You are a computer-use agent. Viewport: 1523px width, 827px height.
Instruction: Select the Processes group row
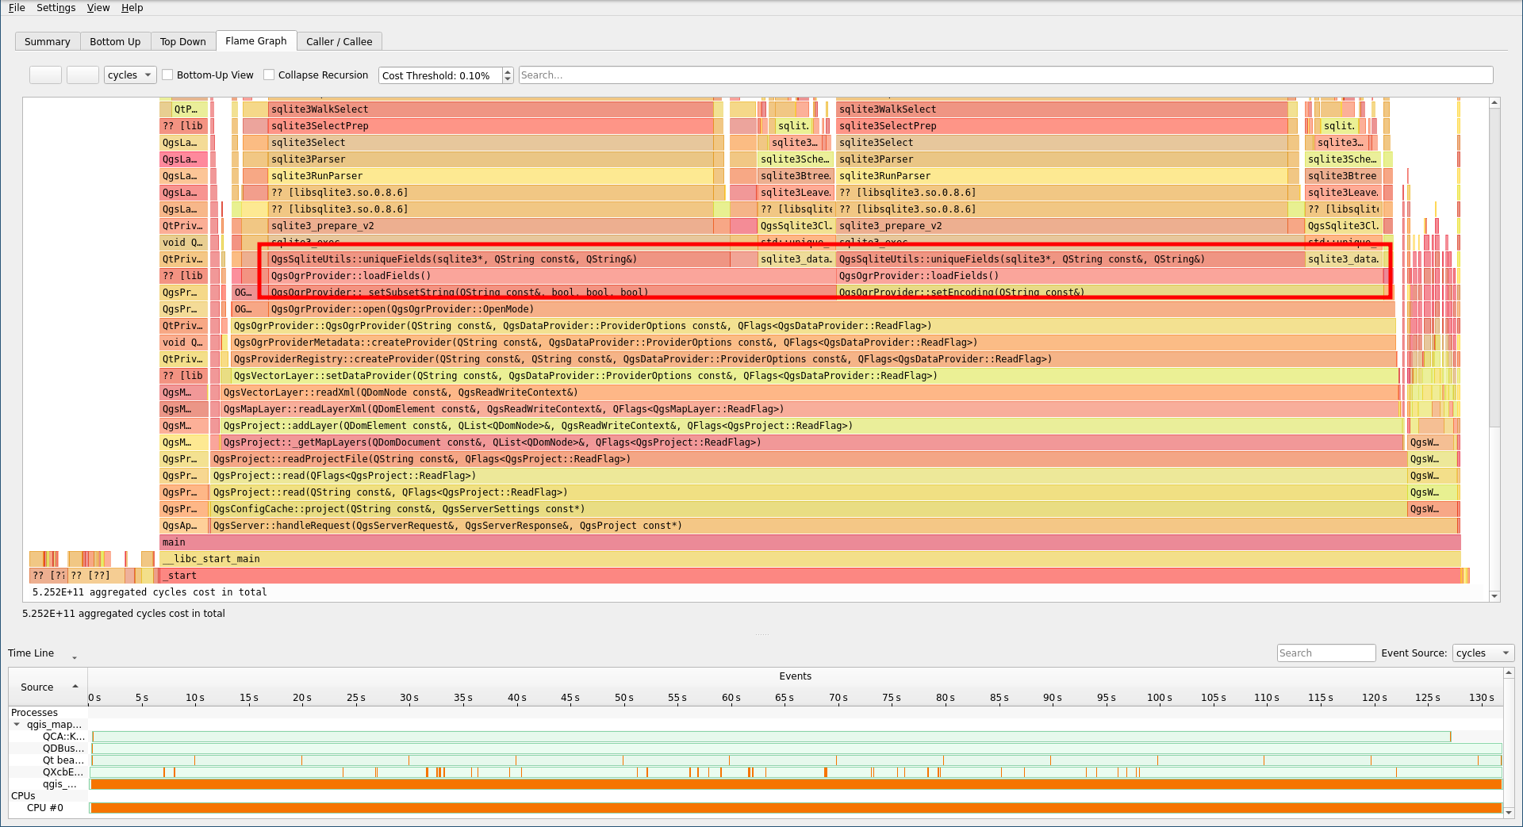coord(35,713)
